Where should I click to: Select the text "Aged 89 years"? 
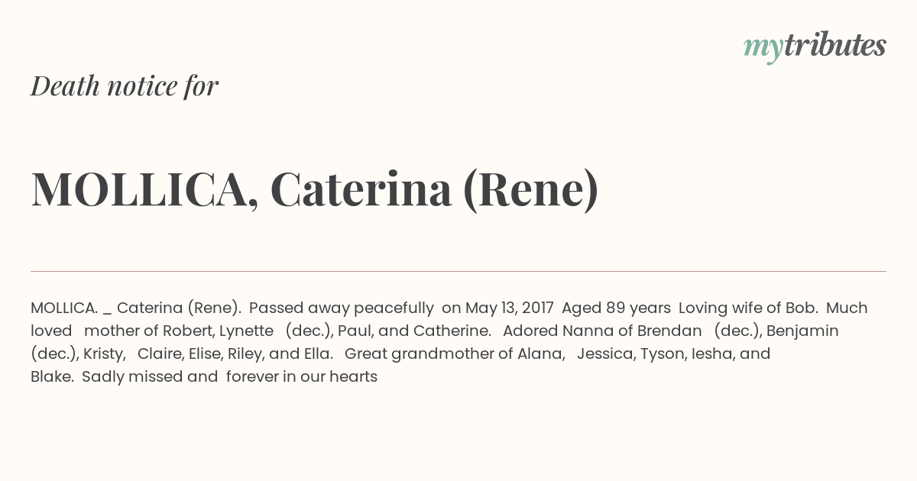(616, 308)
